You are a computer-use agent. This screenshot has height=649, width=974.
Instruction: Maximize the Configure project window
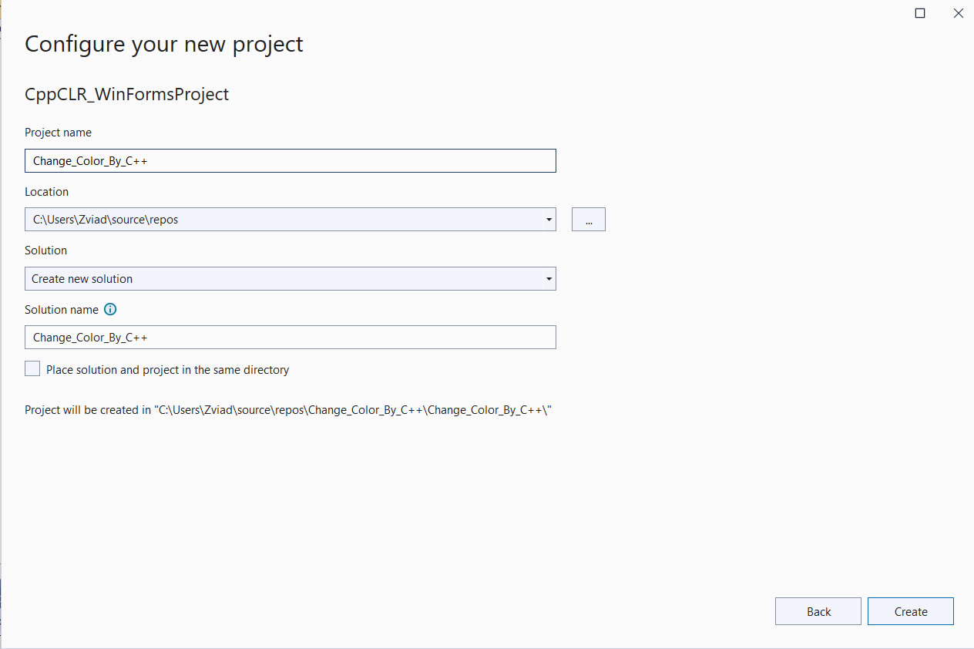[920, 13]
